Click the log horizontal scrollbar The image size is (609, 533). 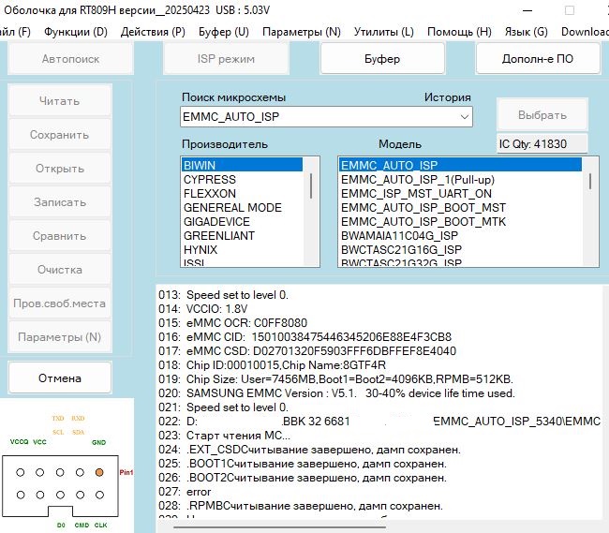[x=279, y=527]
